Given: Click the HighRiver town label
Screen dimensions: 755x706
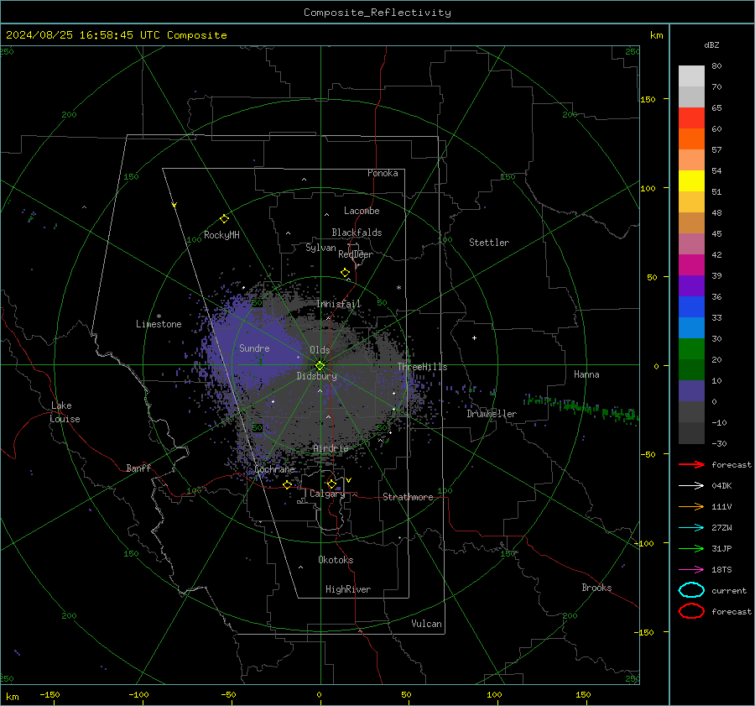Looking at the screenshot, I should (348, 589).
